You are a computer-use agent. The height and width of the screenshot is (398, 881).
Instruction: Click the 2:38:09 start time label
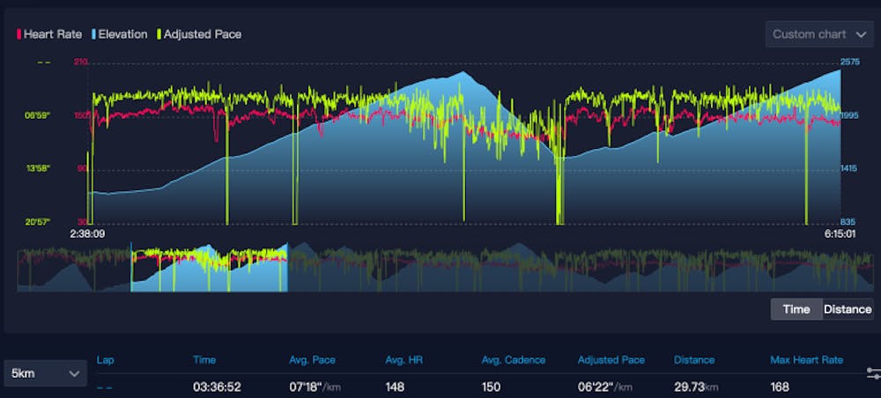(88, 235)
